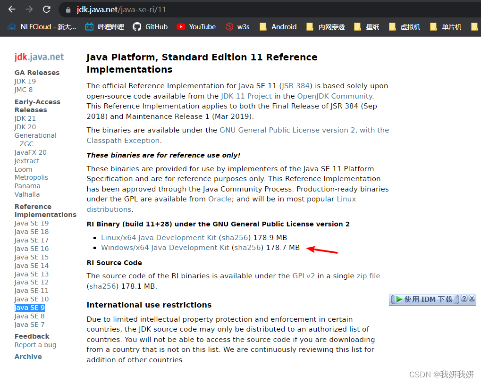Expand the Android bookmarks folder
Screen dimensions: 481x383
pos(278,27)
